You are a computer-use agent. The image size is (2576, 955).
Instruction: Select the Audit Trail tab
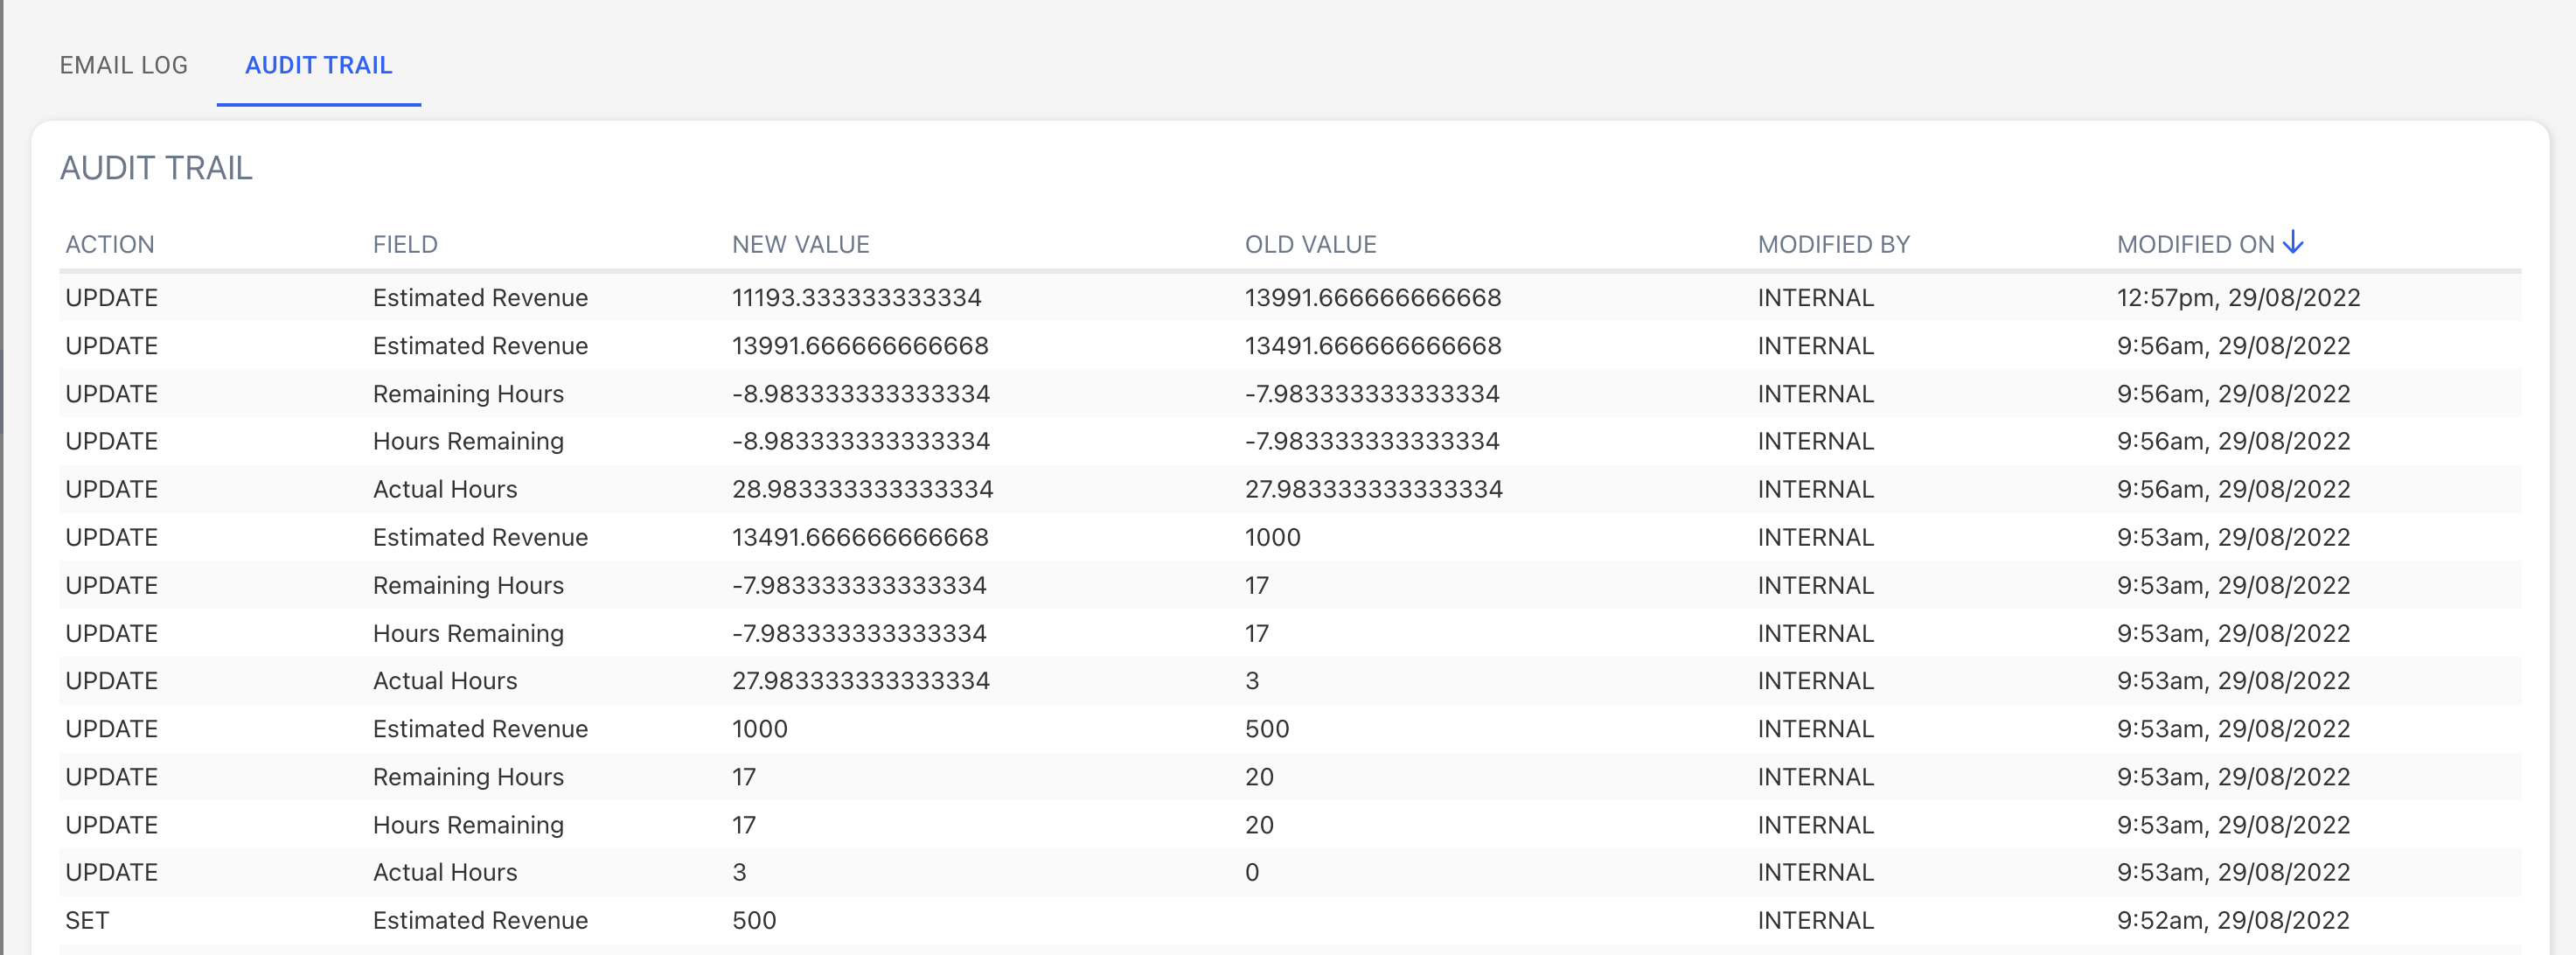point(318,65)
